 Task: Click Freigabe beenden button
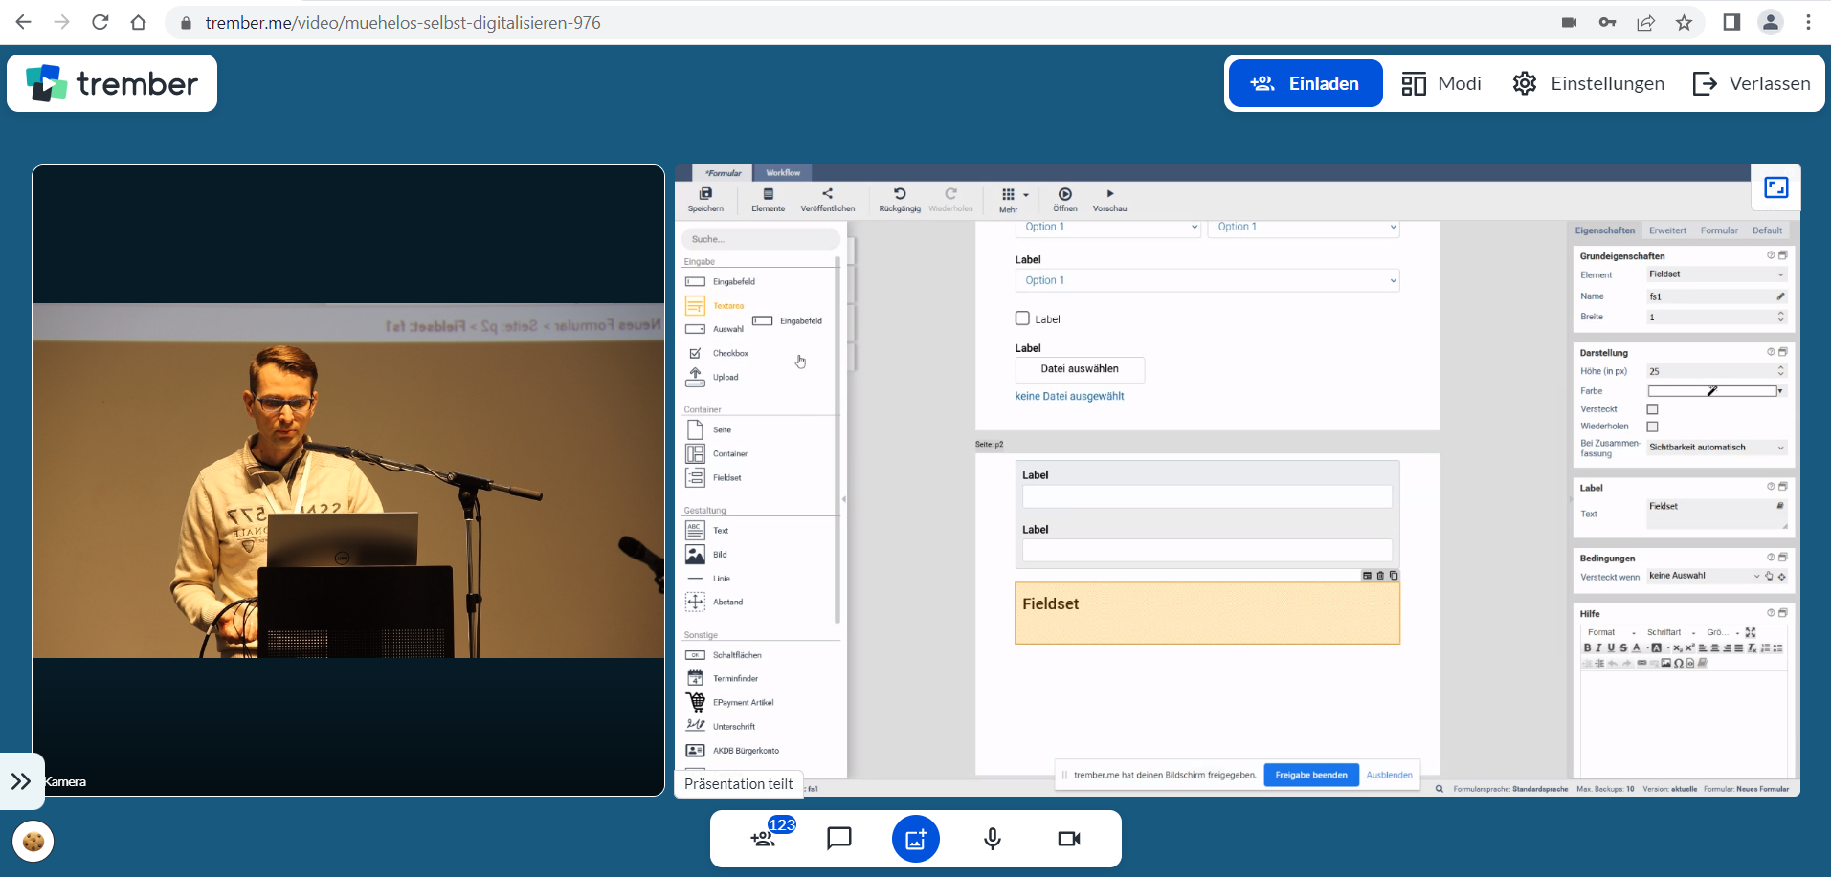(x=1311, y=775)
